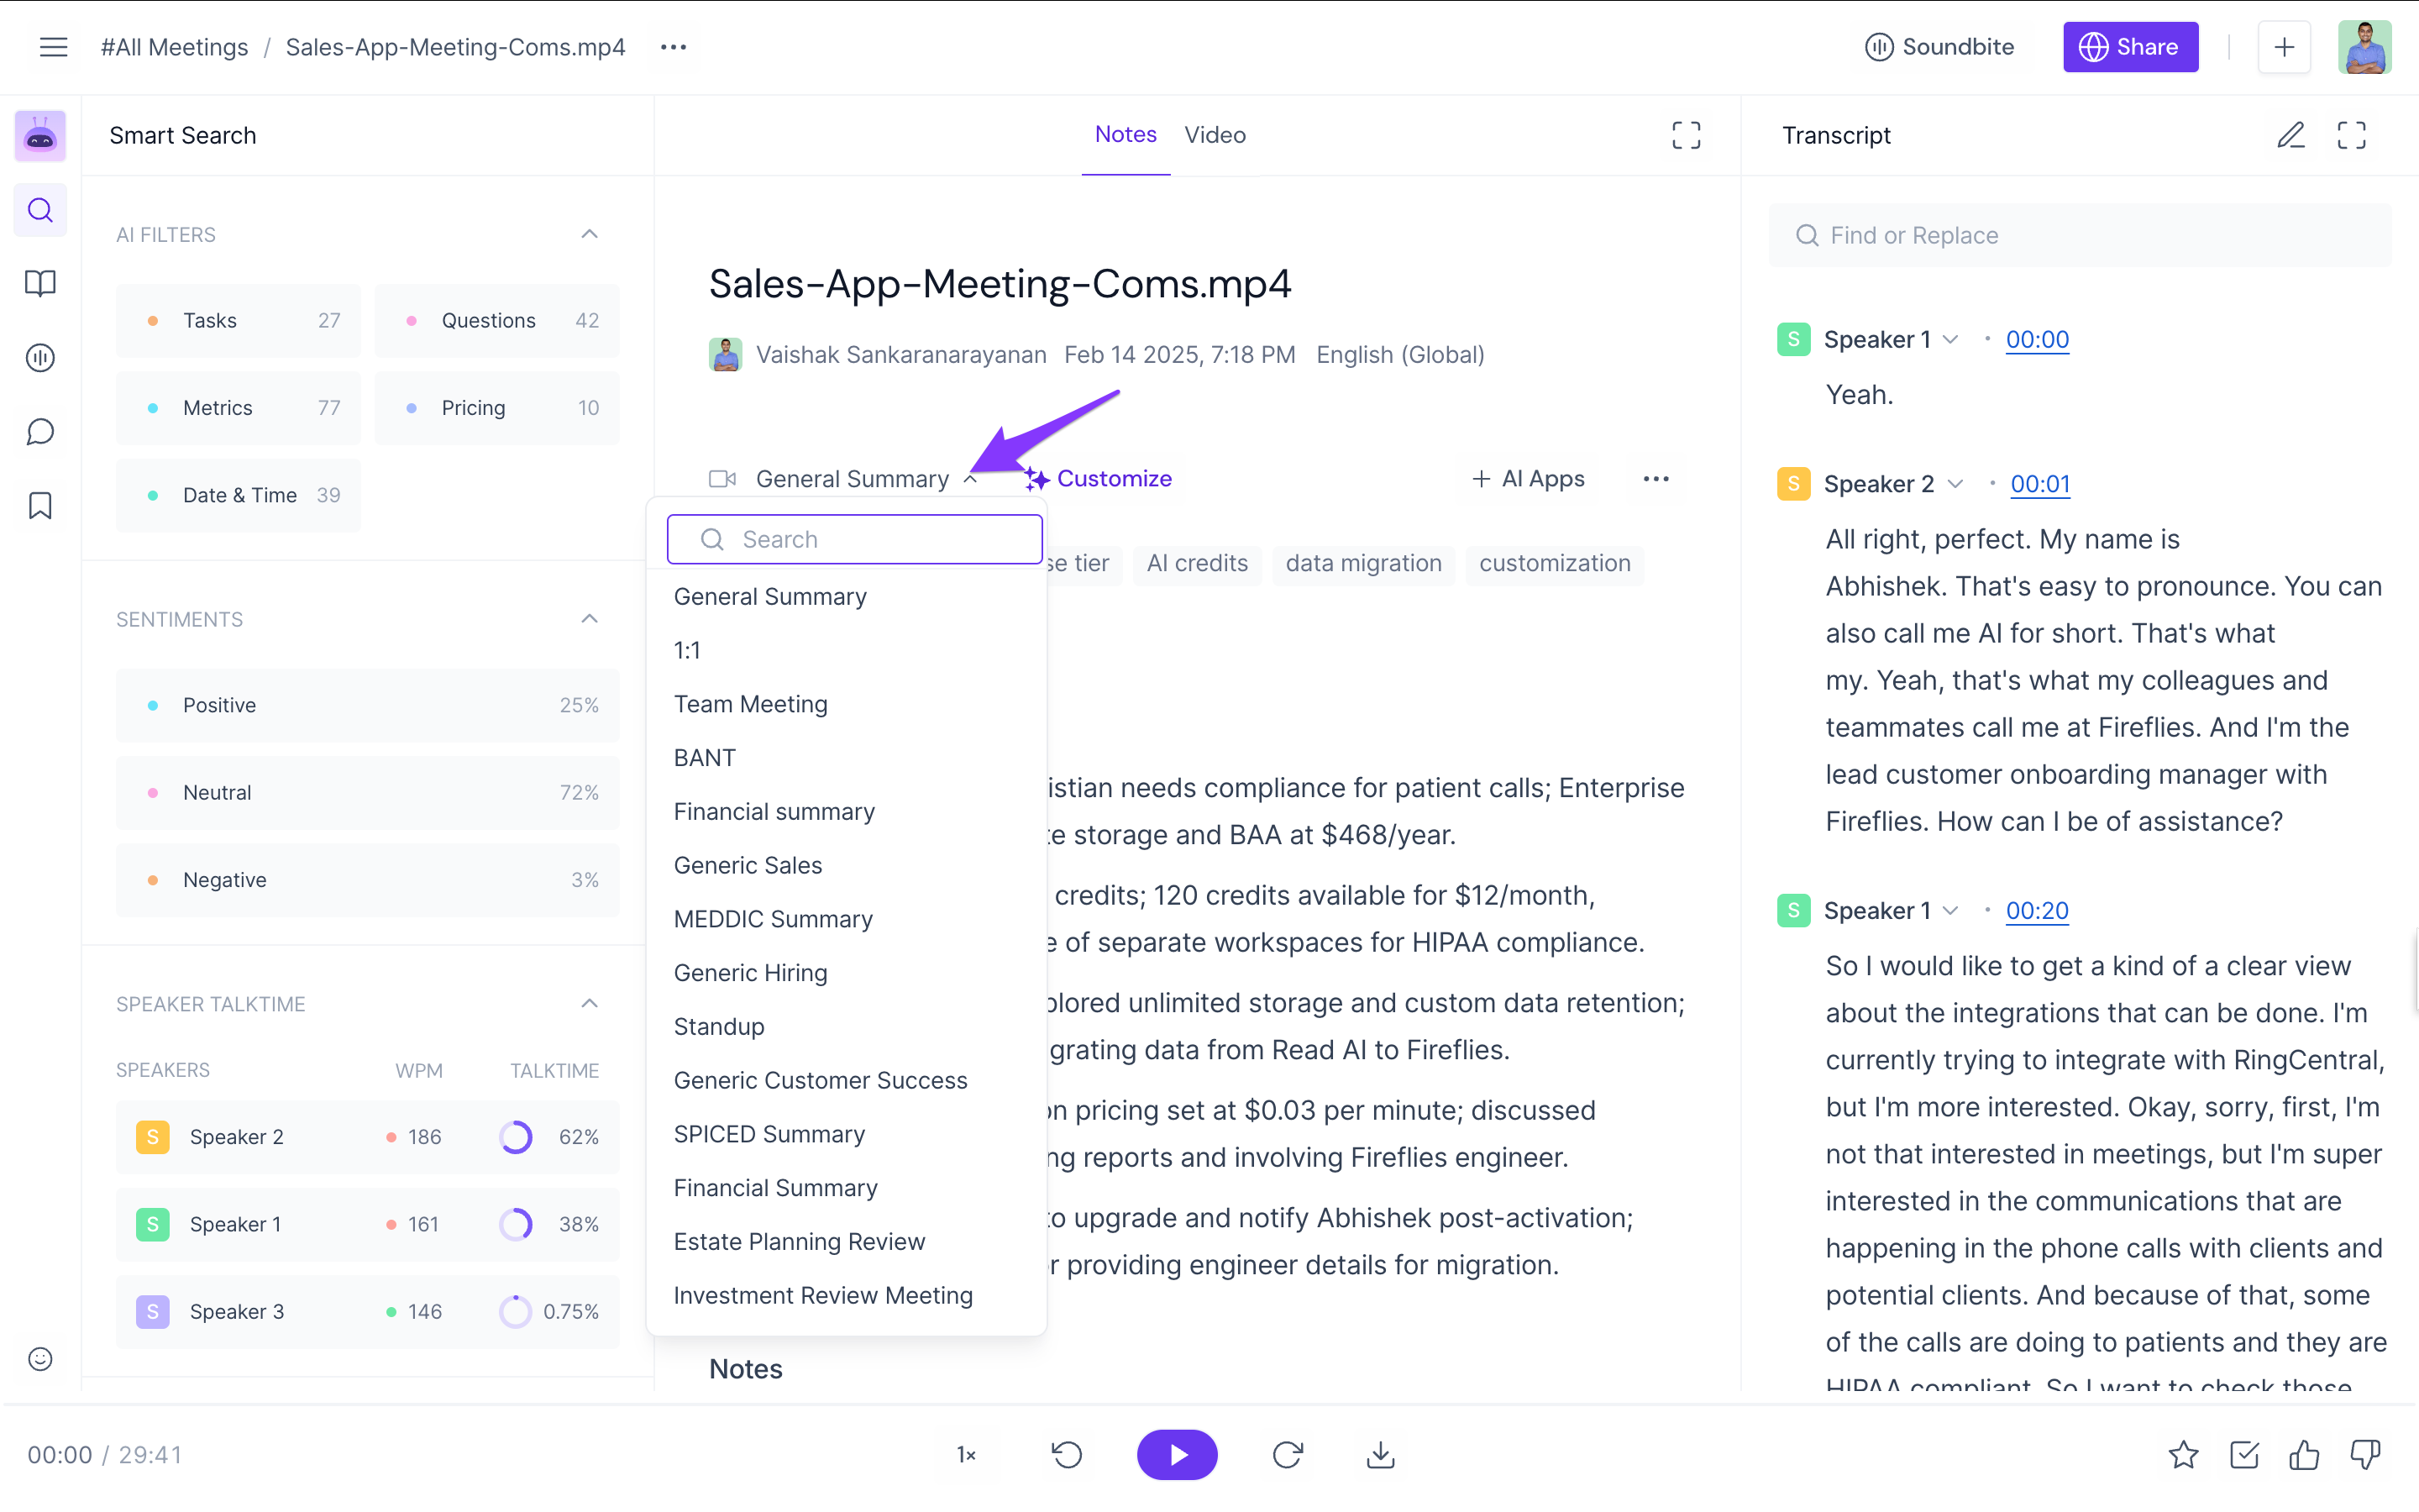The width and height of the screenshot is (2419, 1512).
Task: Collapse the AI Filters section
Action: pyautogui.click(x=590, y=234)
